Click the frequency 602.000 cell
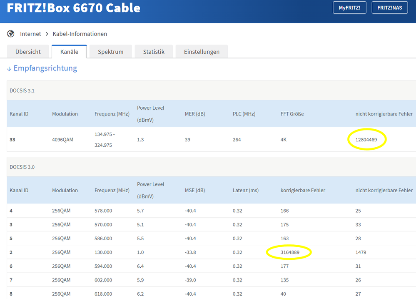 103,280
